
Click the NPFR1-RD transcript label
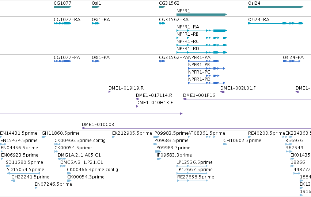pyautogui.click(x=188, y=49)
